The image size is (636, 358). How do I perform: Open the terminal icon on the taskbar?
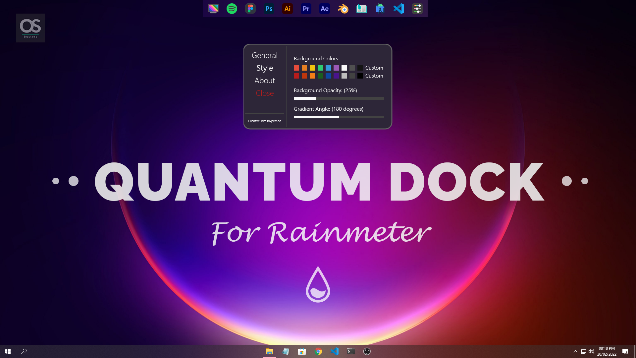pyautogui.click(x=351, y=351)
